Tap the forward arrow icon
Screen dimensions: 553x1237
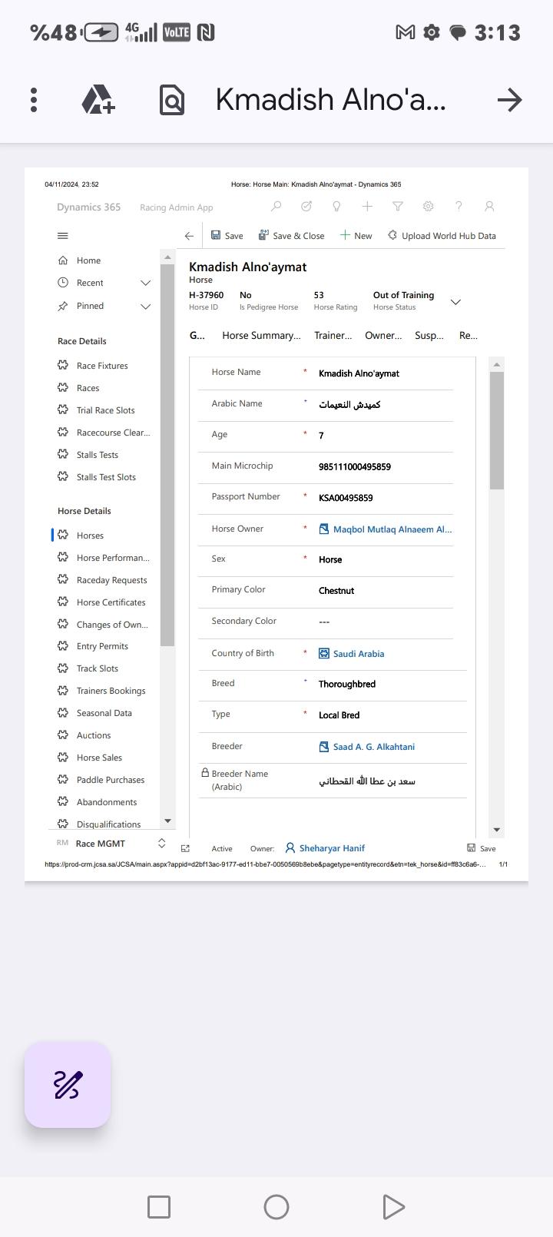coord(509,100)
